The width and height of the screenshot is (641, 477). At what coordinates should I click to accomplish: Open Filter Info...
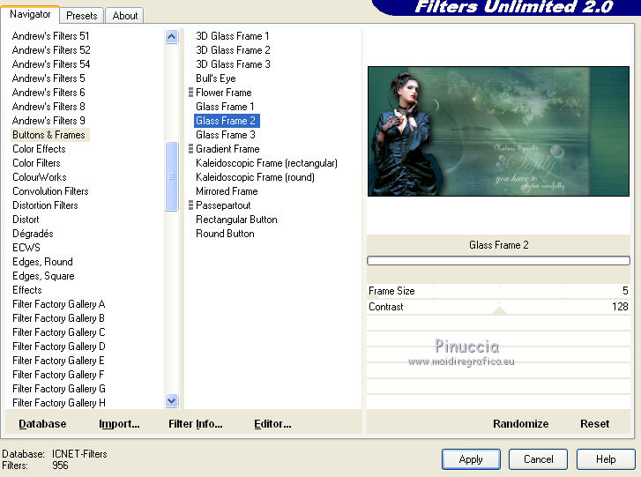[196, 424]
